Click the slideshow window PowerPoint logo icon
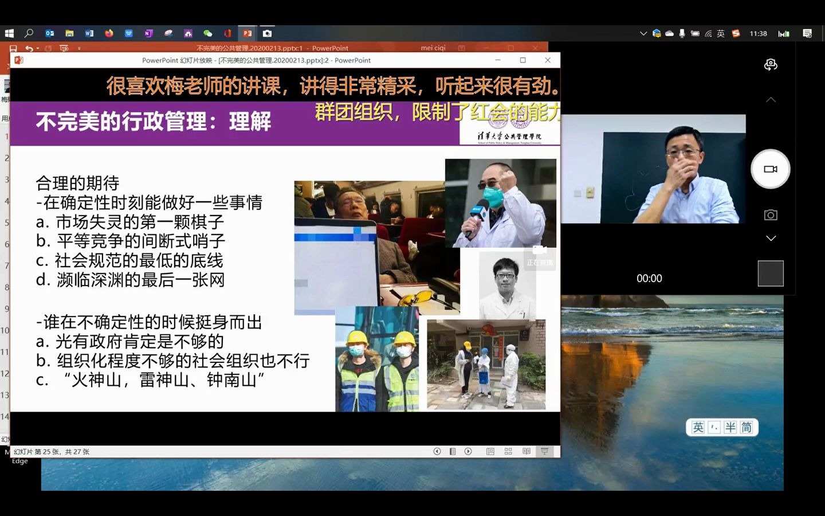825x516 pixels. pyautogui.click(x=18, y=60)
